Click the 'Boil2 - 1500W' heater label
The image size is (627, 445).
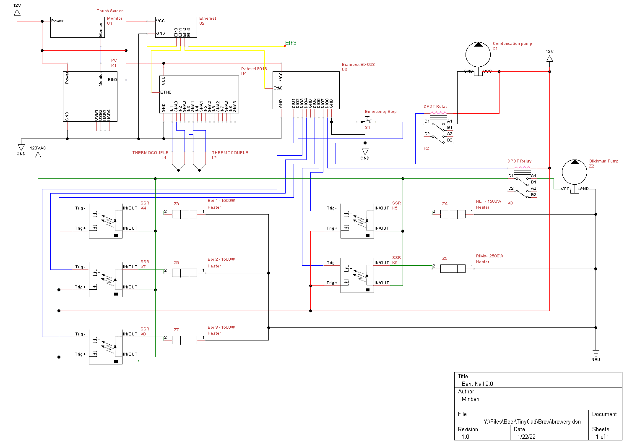(221, 259)
